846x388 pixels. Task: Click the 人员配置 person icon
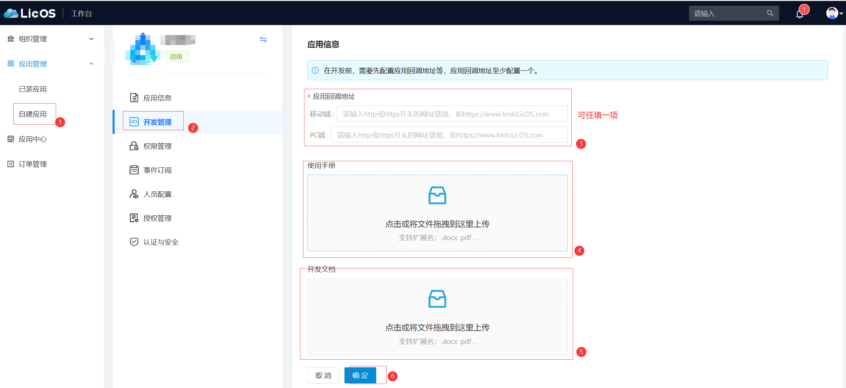coord(134,194)
